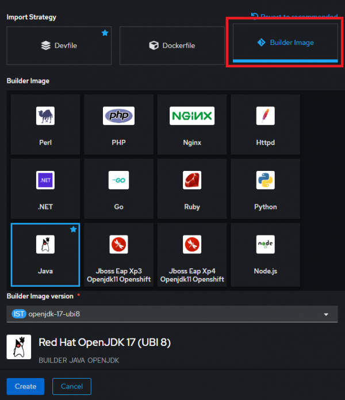Choose the .NET builder image
The height and width of the screenshot is (400, 345).
[45, 189]
